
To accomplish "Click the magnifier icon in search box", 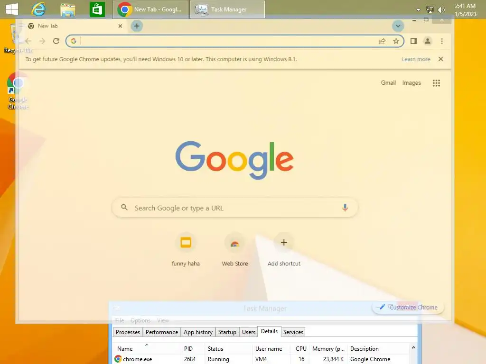I will 124,208.
